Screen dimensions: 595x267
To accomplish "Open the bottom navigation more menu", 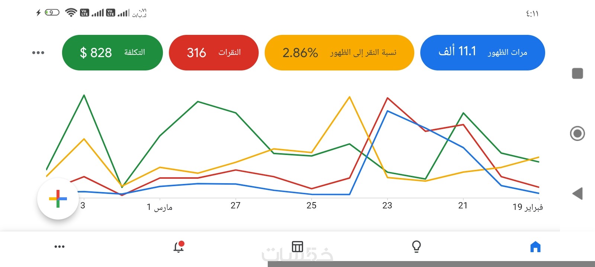I will point(59,247).
